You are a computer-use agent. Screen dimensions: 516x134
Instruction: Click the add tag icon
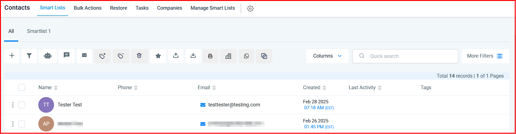102,56
